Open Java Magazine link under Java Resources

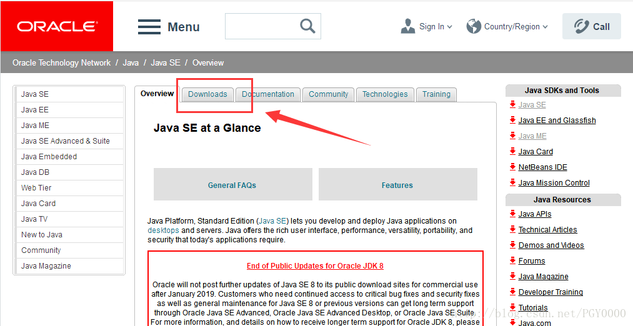(543, 277)
